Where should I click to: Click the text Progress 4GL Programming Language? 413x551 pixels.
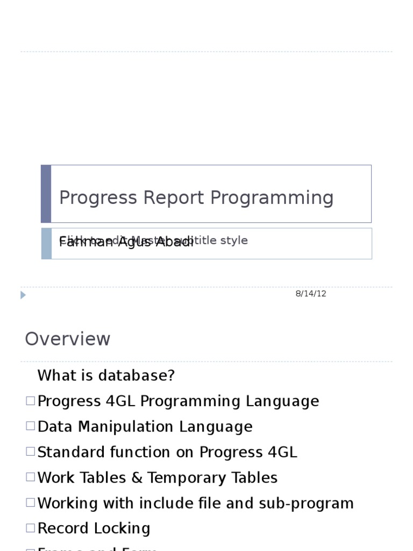pyautogui.click(x=178, y=401)
